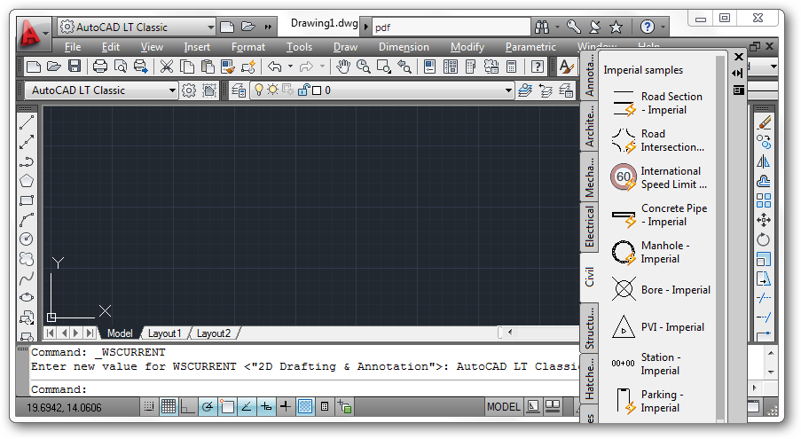
Task: Click the Array modify tool
Action: (x=764, y=200)
